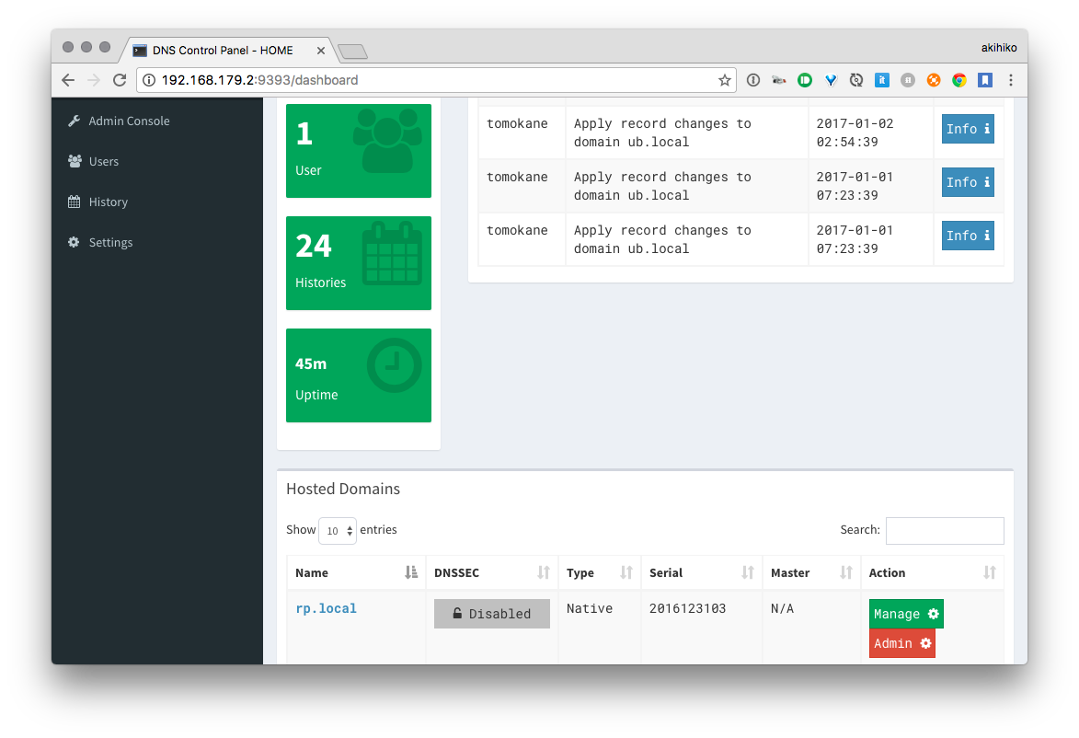Click the lock icon beside Disabled DNSSEC
The height and width of the screenshot is (738, 1079).
point(458,613)
